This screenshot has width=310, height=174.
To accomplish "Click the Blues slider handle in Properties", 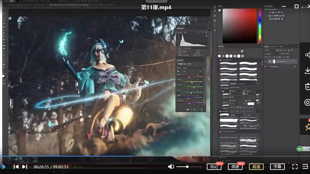I will click(x=188, y=98).
